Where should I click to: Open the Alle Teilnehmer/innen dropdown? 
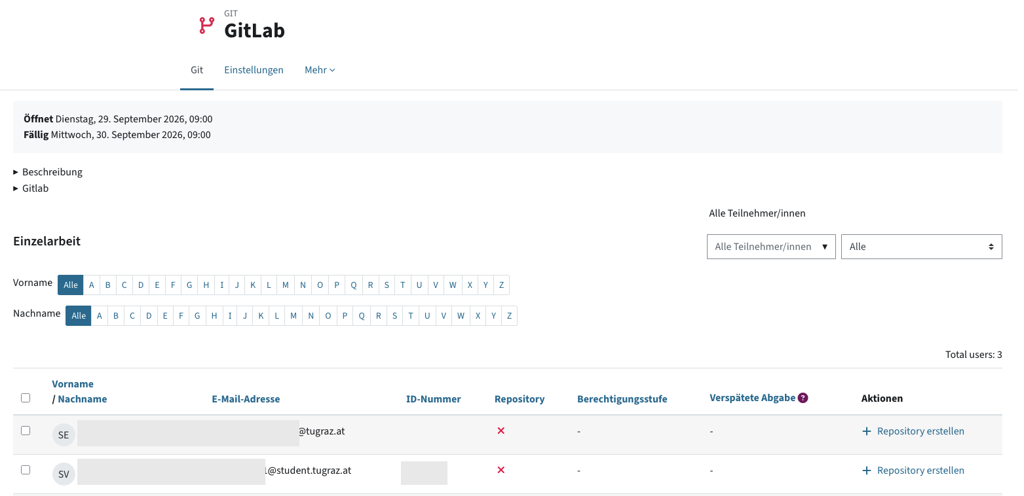click(x=771, y=247)
